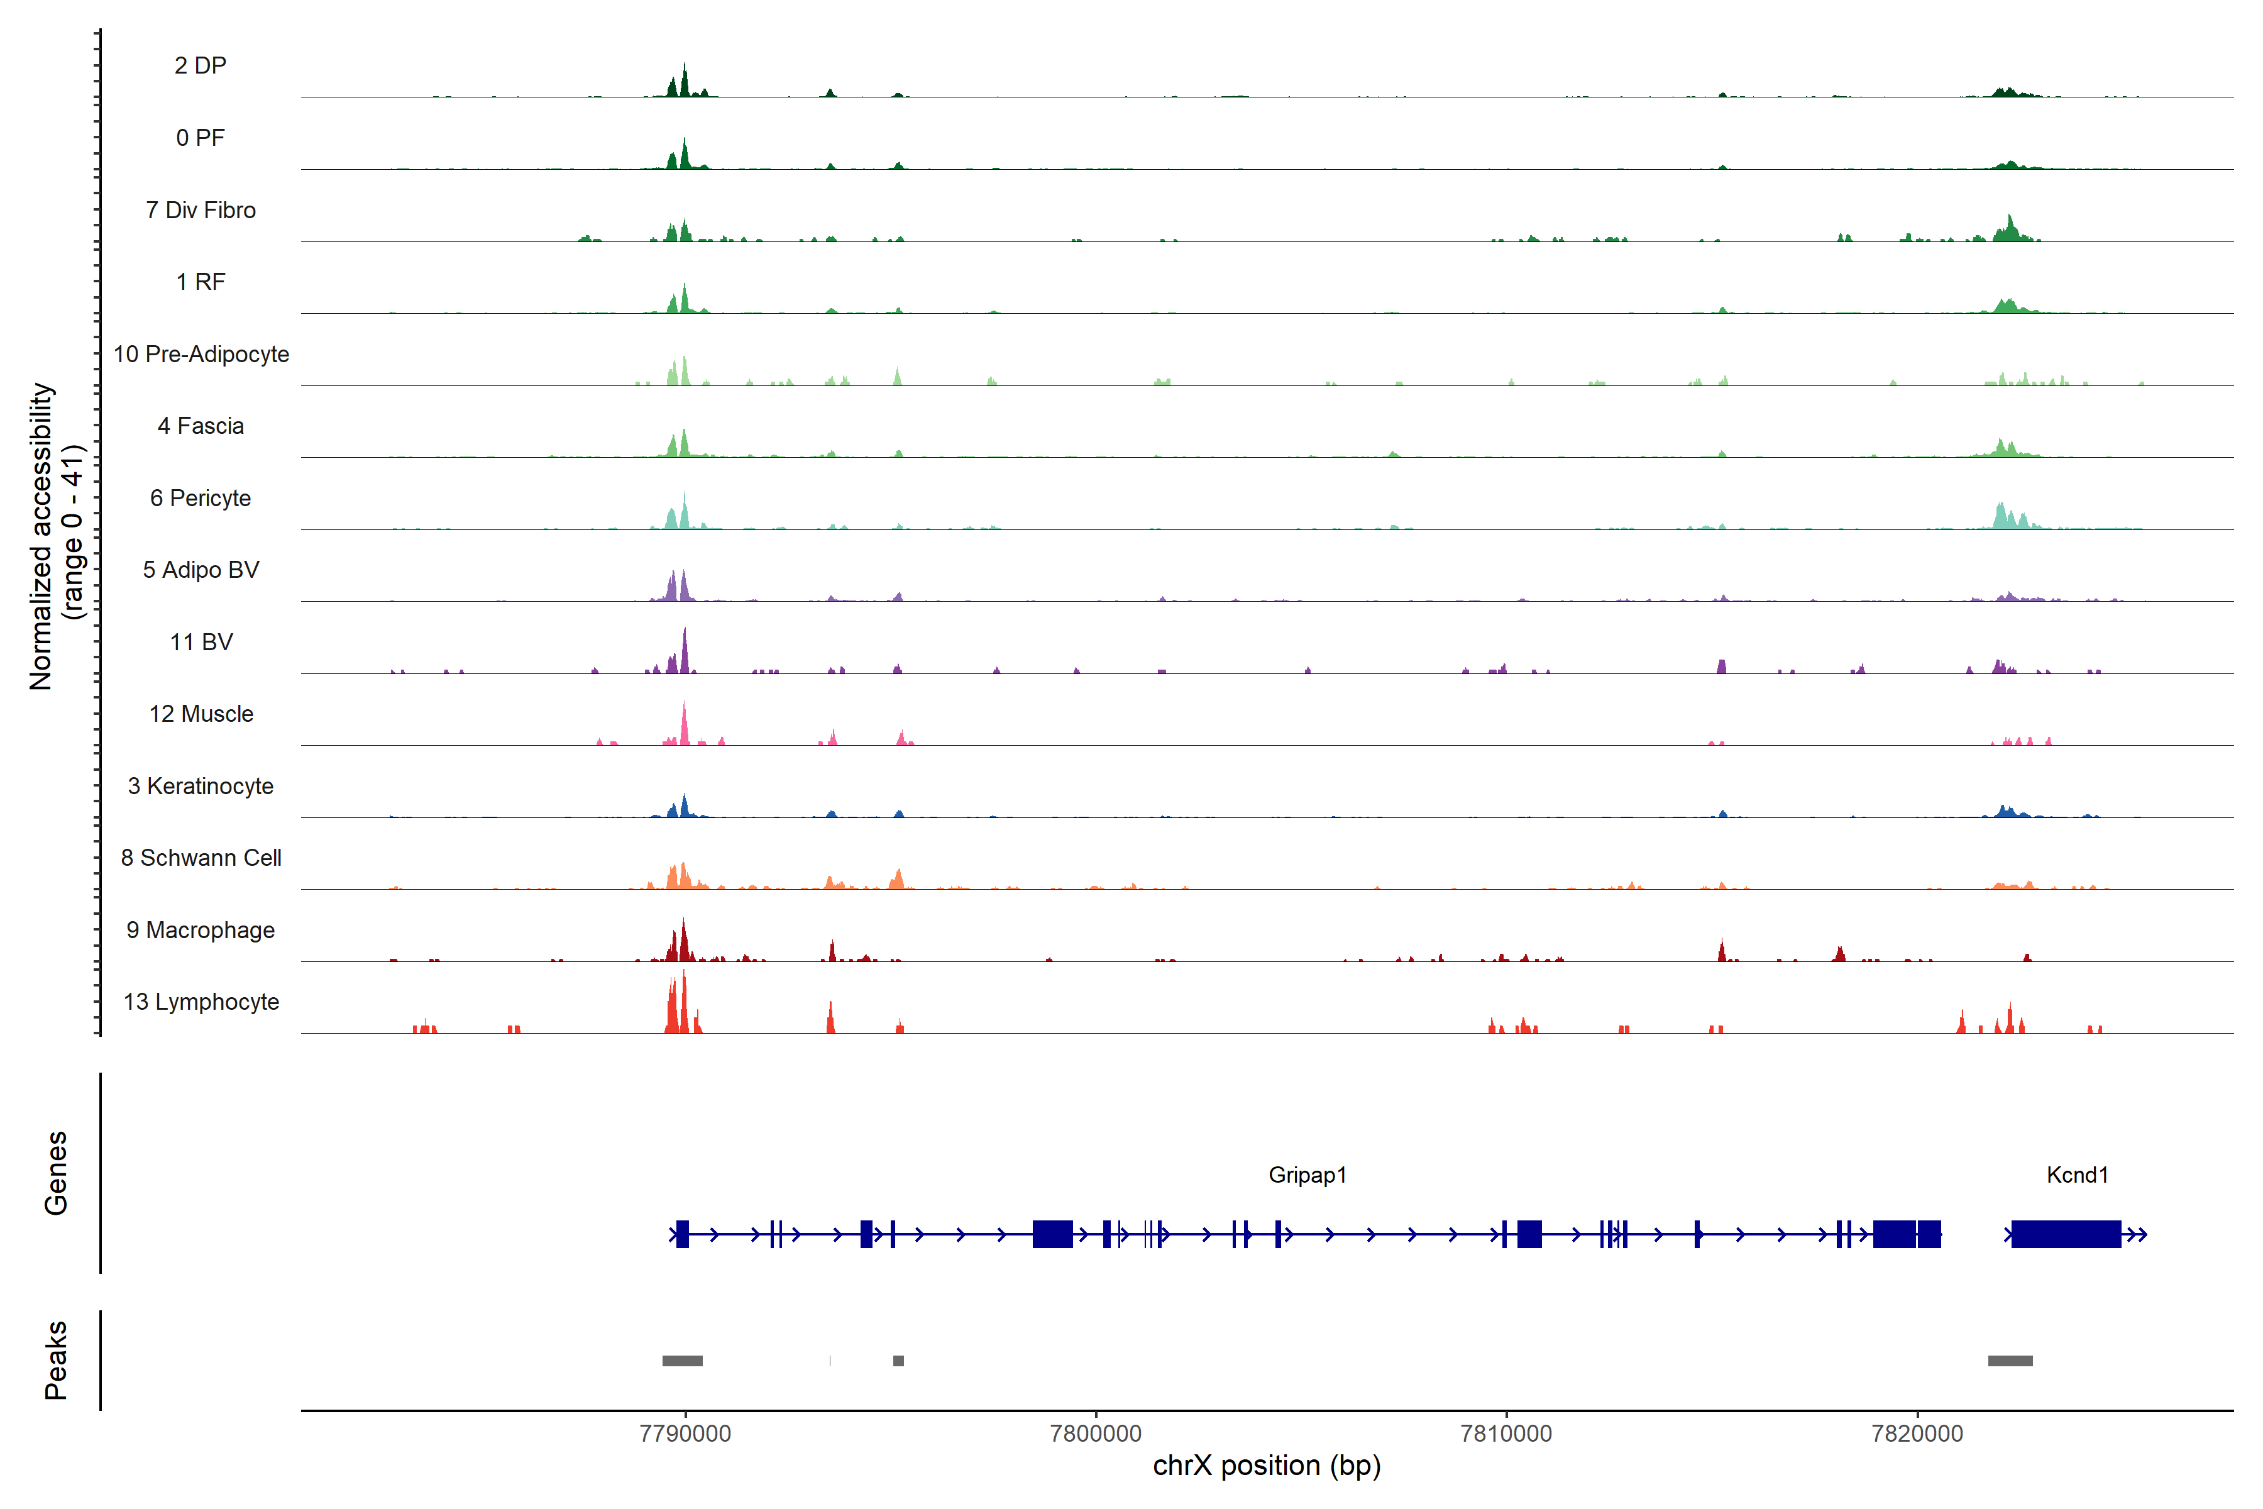The height and width of the screenshot is (1509, 2263).
Task: Click the Kcnd1 gene name
Action: coord(2076,1175)
